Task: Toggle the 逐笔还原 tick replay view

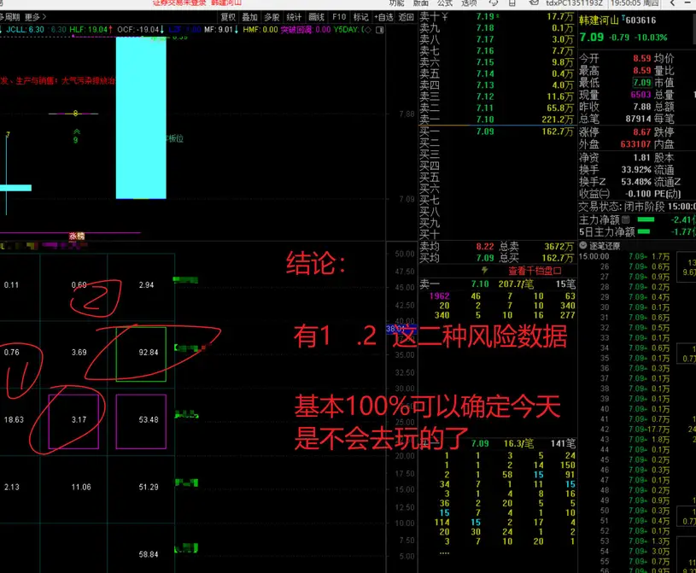Action: [x=608, y=245]
